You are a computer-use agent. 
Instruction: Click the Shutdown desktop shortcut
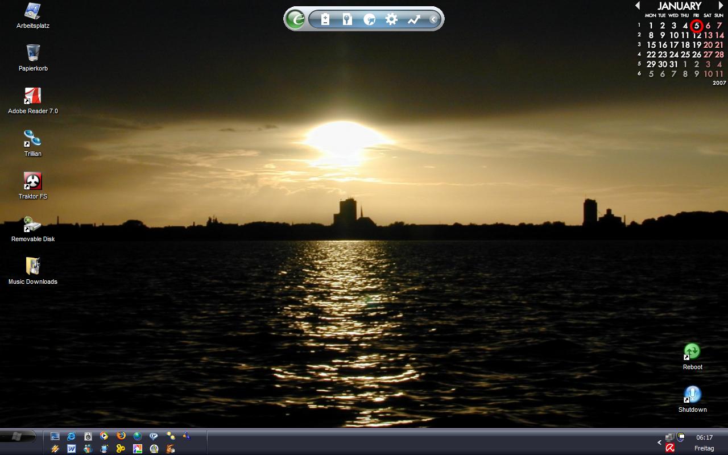tap(692, 395)
